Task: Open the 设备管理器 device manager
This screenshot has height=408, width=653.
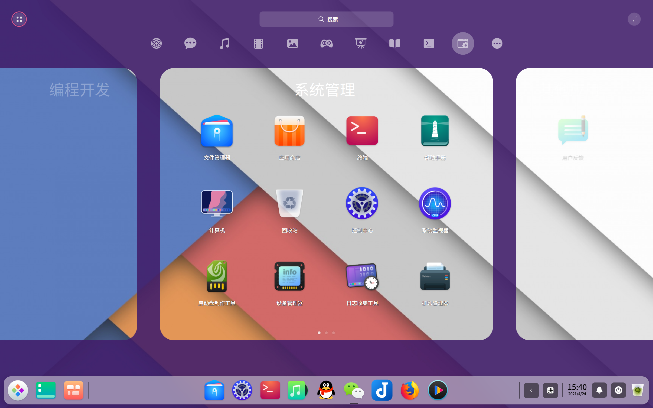Action: 289,276
